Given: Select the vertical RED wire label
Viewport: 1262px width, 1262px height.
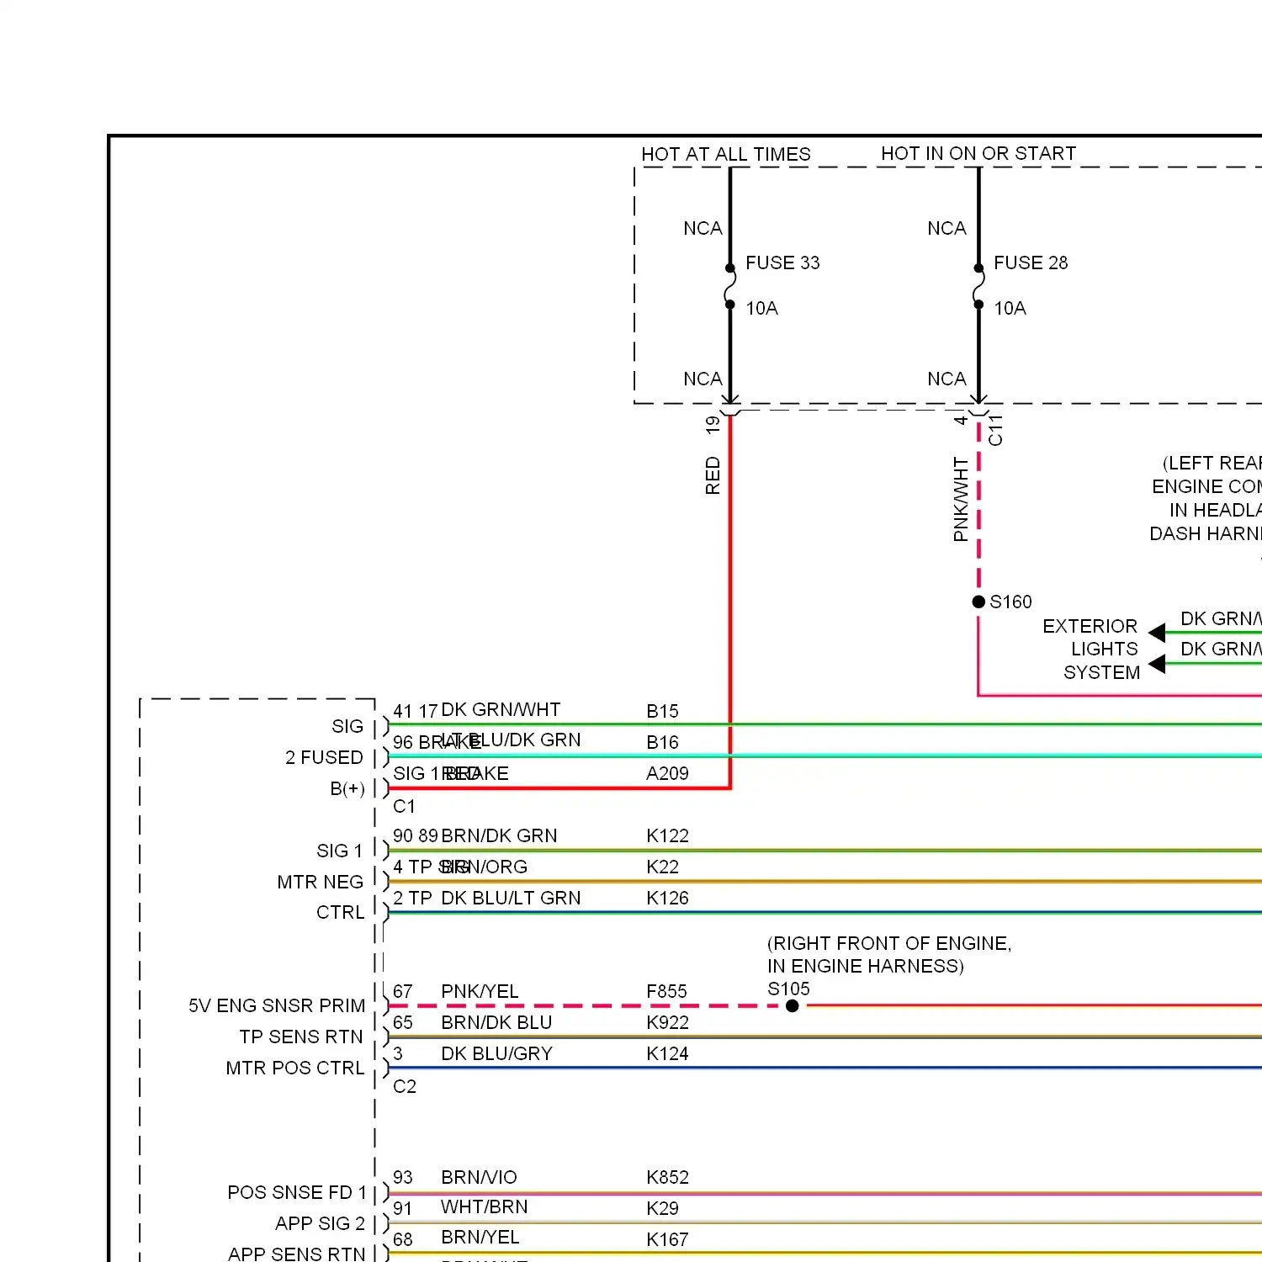Looking at the screenshot, I should click(x=713, y=475).
